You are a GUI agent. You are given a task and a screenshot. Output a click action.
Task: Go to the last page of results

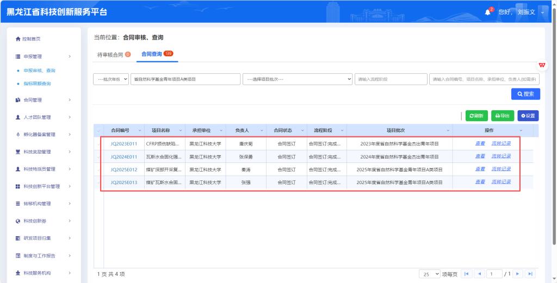point(530,274)
